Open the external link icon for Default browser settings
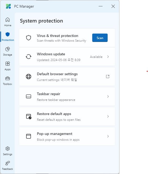Viewport: 148px width, 174px height. (108, 77)
